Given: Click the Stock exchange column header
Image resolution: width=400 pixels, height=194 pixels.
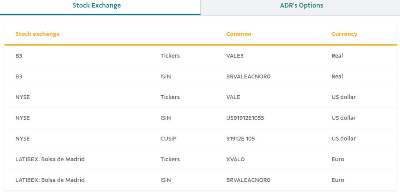Looking at the screenshot, I should 38,34.
